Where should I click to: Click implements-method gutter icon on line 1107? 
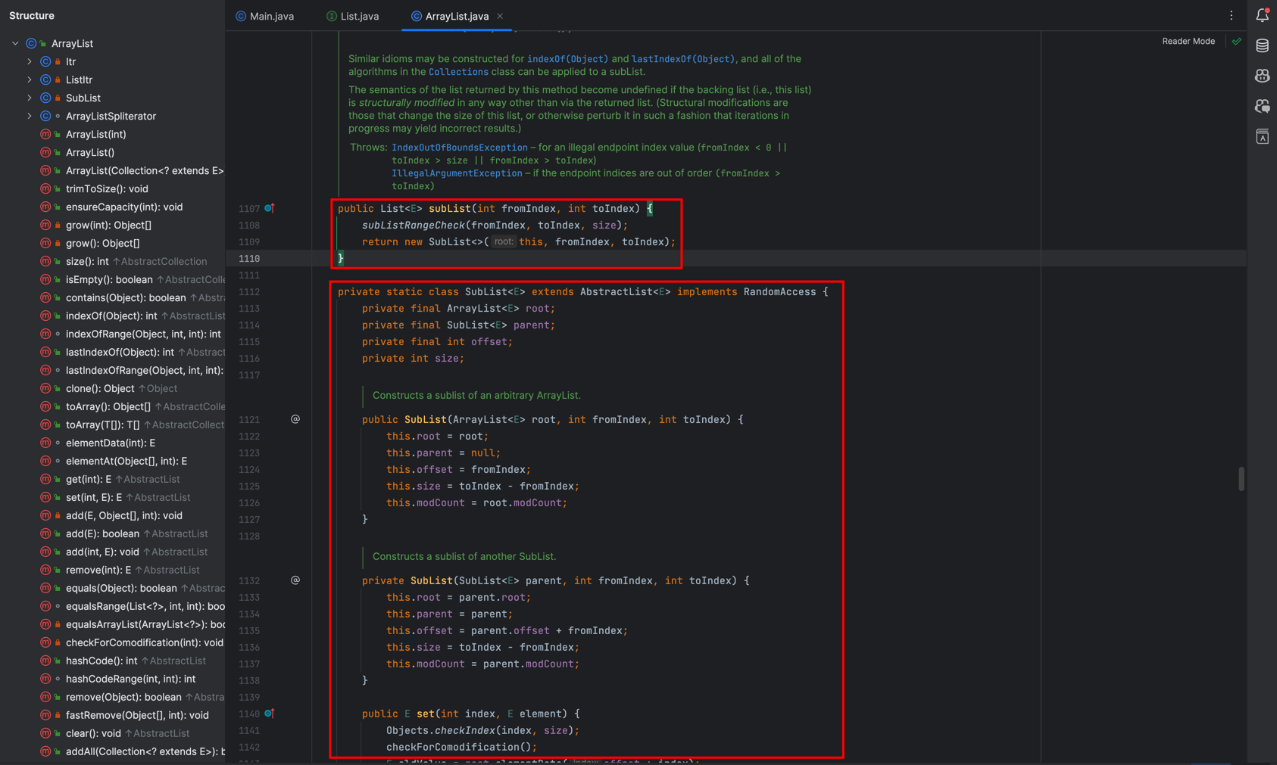[270, 208]
